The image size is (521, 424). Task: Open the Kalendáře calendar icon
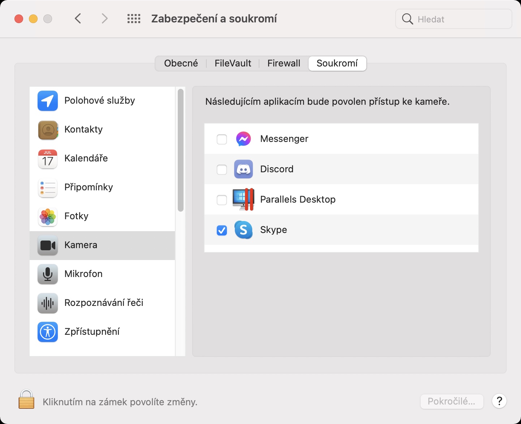coord(48,159)
